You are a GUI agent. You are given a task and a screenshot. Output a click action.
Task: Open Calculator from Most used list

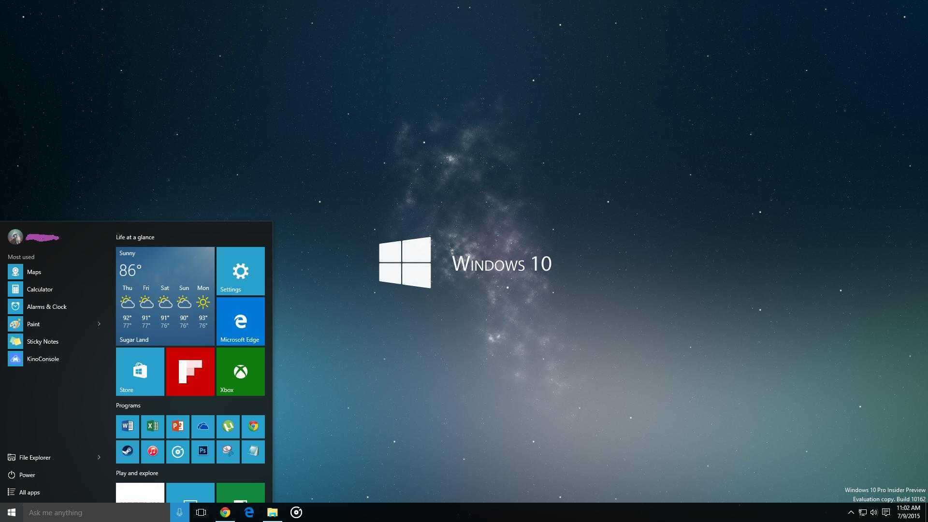point(55,290)
